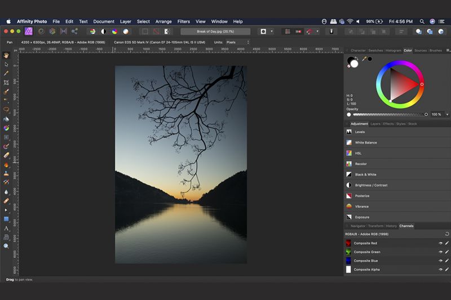Image resolution: width=451 pixels, height=300 pixels.
Task: Add an HSL adjustment
Action: click(x=397, y=153)
